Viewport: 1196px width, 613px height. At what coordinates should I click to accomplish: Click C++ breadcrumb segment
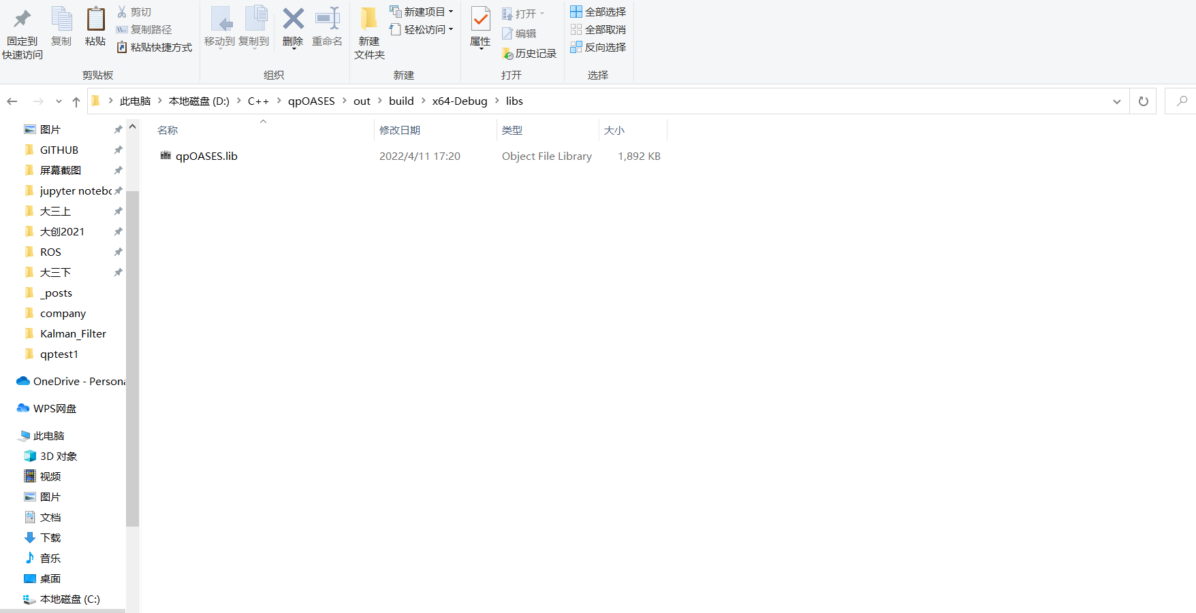click(258, 101)
